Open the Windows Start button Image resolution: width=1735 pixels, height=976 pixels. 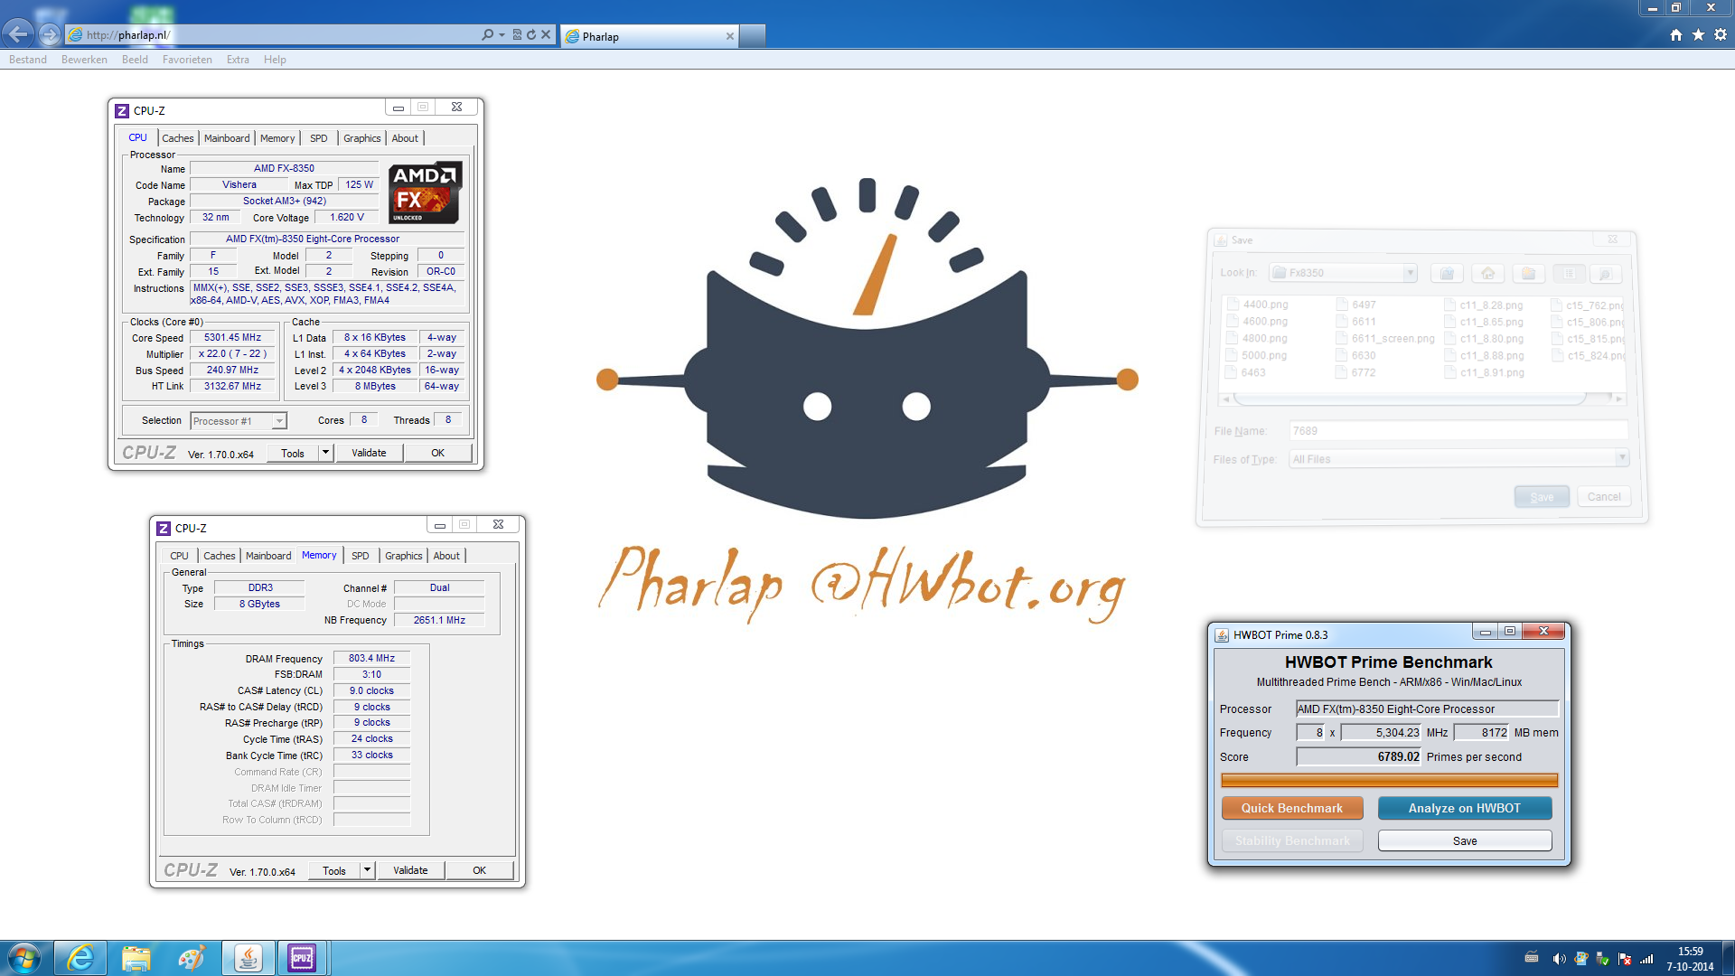24,958
